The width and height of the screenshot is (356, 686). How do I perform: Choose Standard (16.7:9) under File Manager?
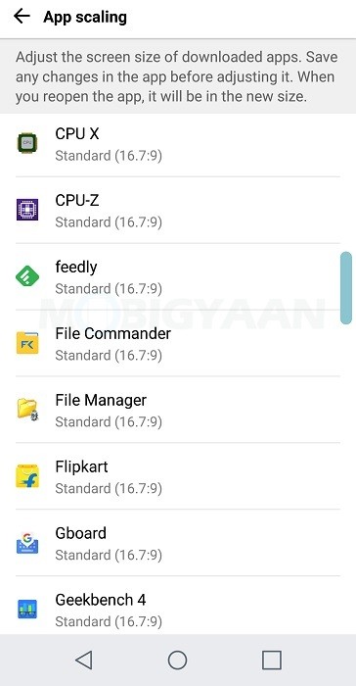click(x=109, y=421)
